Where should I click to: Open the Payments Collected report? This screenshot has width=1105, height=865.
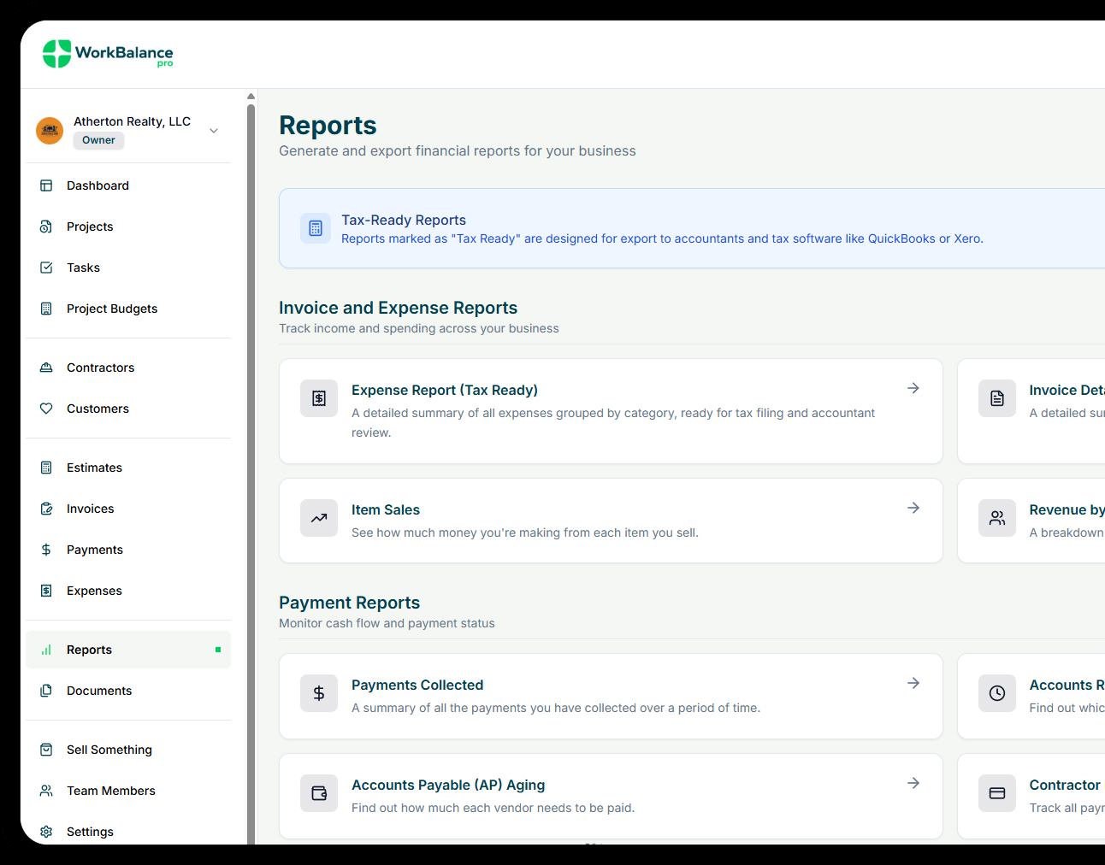pos(611,696)
